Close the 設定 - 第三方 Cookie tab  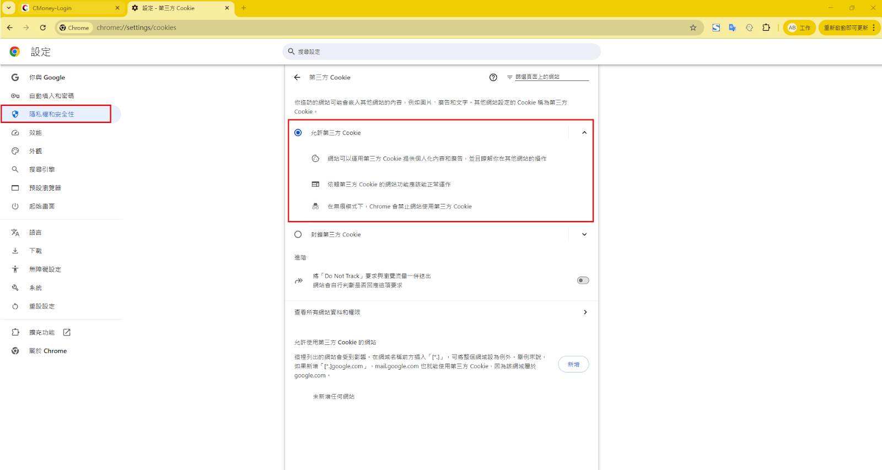(x=227, y=8)
